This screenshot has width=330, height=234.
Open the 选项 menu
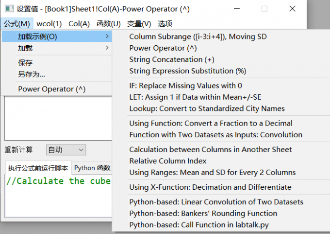(x=165, y=24)
